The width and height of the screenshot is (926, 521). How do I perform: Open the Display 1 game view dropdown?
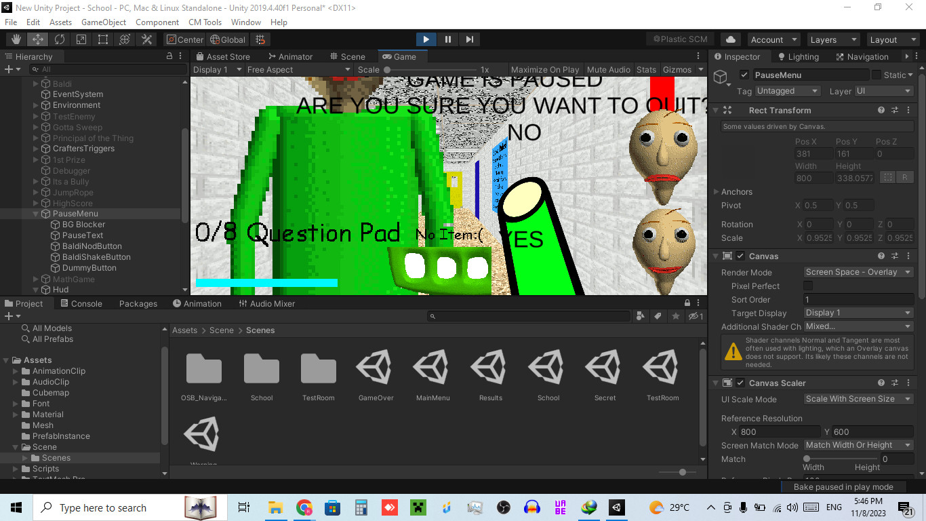(218, 69)
